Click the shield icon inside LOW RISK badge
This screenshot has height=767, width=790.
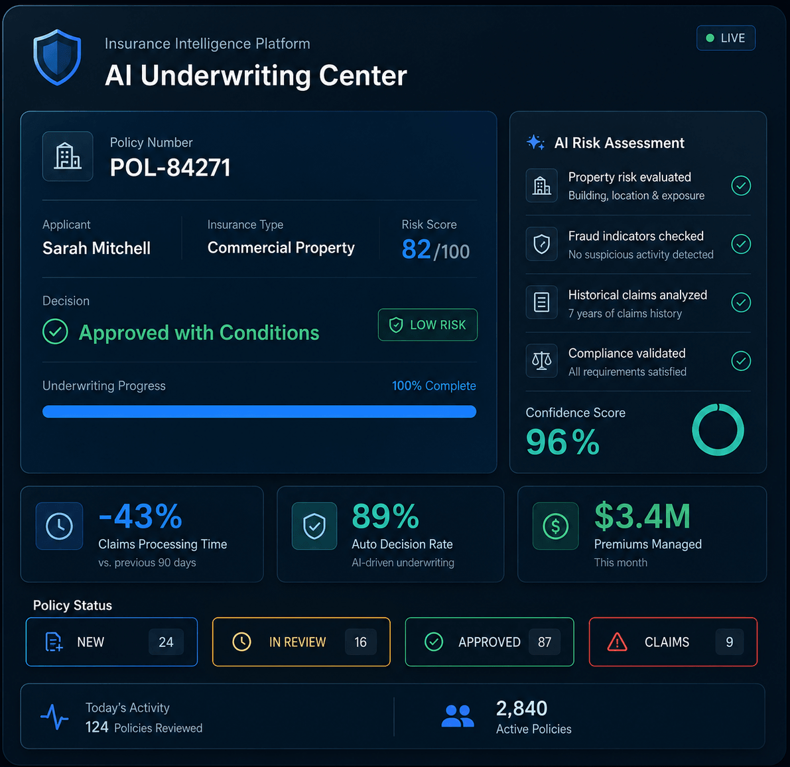click(x=396, y=325)
